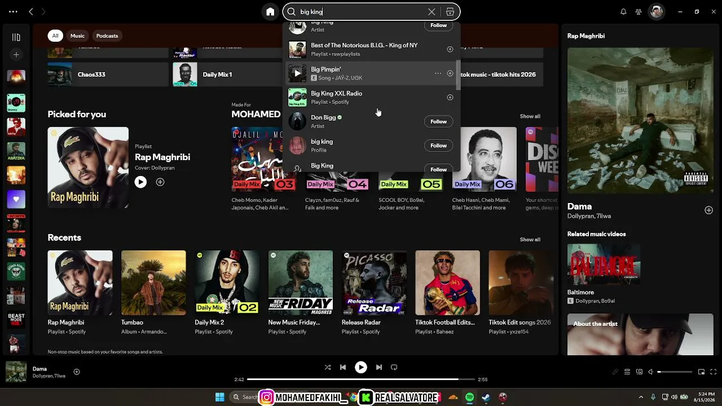The image size is (722, 406).
Task: Select the All filter chip
Action: (55, 36)
